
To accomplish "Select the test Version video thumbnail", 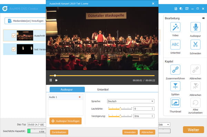I will [25, 49].
